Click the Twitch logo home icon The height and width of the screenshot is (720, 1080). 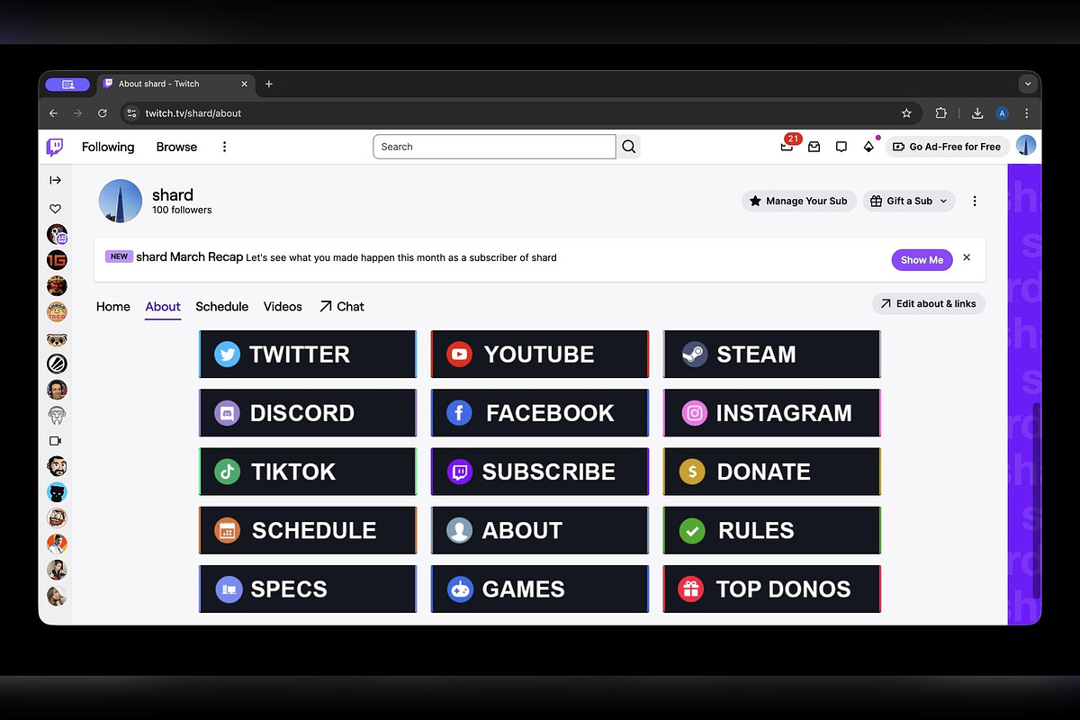[x=55, y=147]
